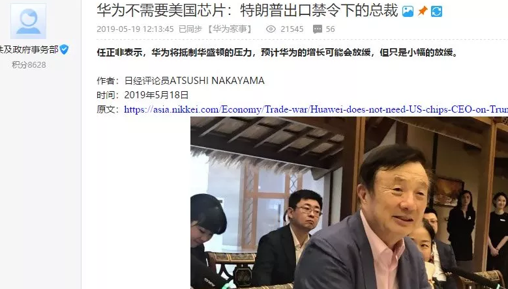This screenshot has height=289, width=508.
Task: Click the 已同步 status label
Action: point(190,29)
